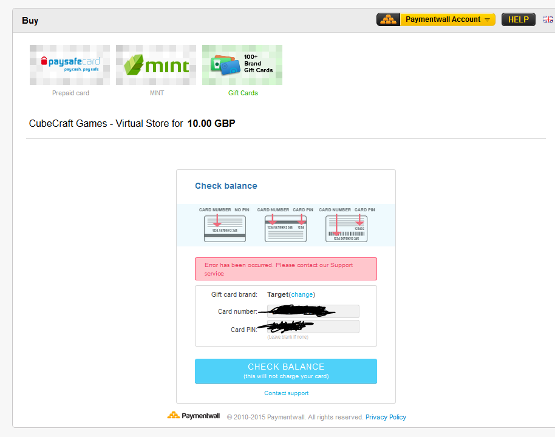Select the paysafecard payment option

(70, 65)
